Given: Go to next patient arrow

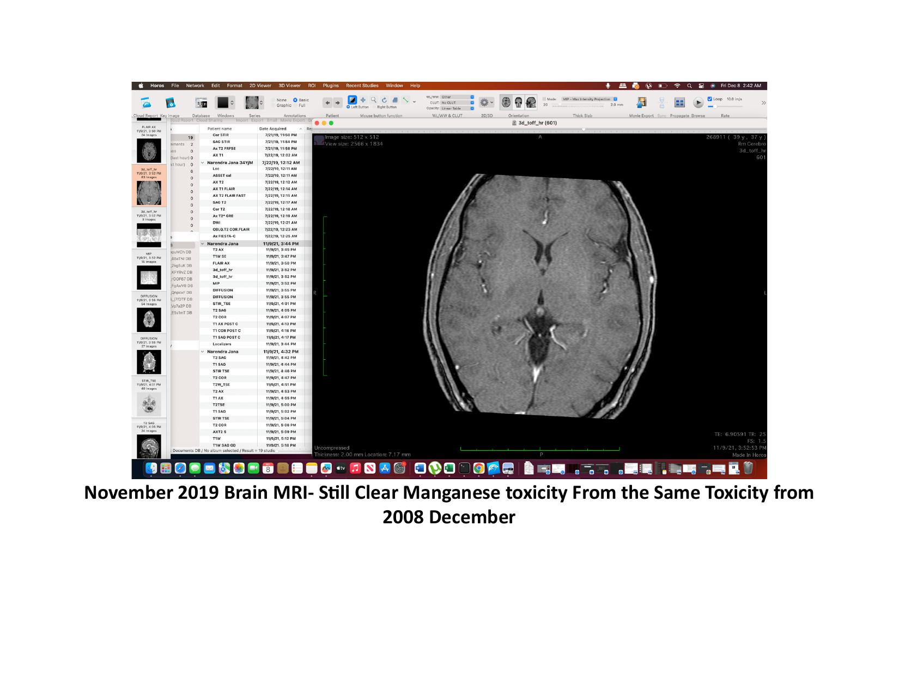Looking at the screenshot, I should pyautogui.click(x=338, y=102).
